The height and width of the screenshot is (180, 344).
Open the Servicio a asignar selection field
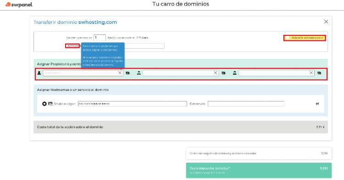tap(133, 104)
